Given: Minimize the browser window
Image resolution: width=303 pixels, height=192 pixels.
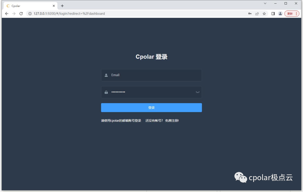Looking at the screenshot, I should tap(276, 3).
